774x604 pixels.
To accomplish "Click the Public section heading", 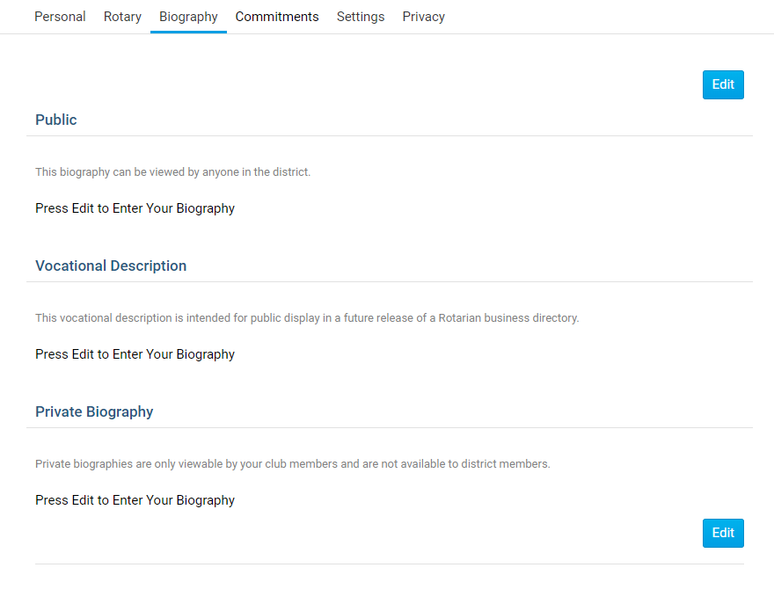I will pyautogui.click(x=56, y=120).
